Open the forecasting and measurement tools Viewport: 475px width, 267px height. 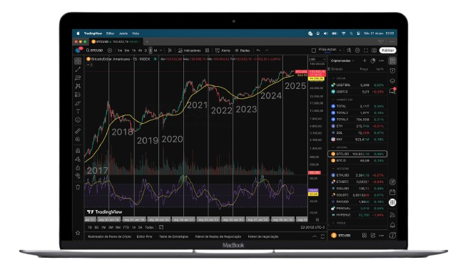(78, 95)
